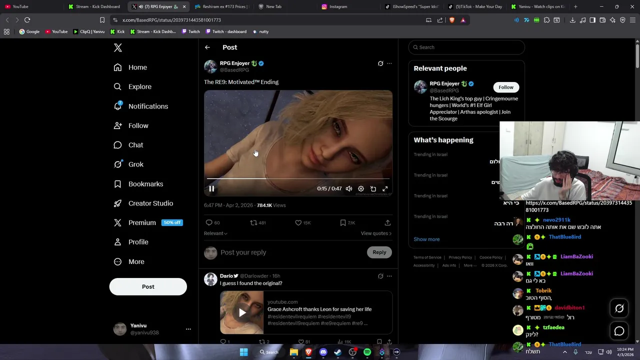640x360 pixels.
Task: Open the More menu in the sidebar
Action: click(x=129, y=261)
